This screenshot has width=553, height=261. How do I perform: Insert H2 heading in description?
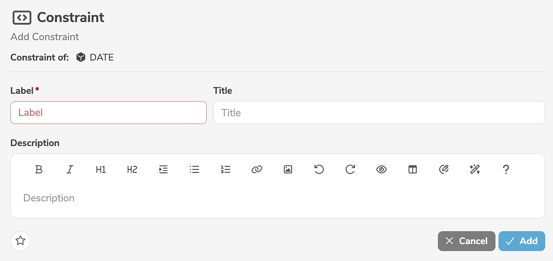pyautogui.click(x=132, y=170)
